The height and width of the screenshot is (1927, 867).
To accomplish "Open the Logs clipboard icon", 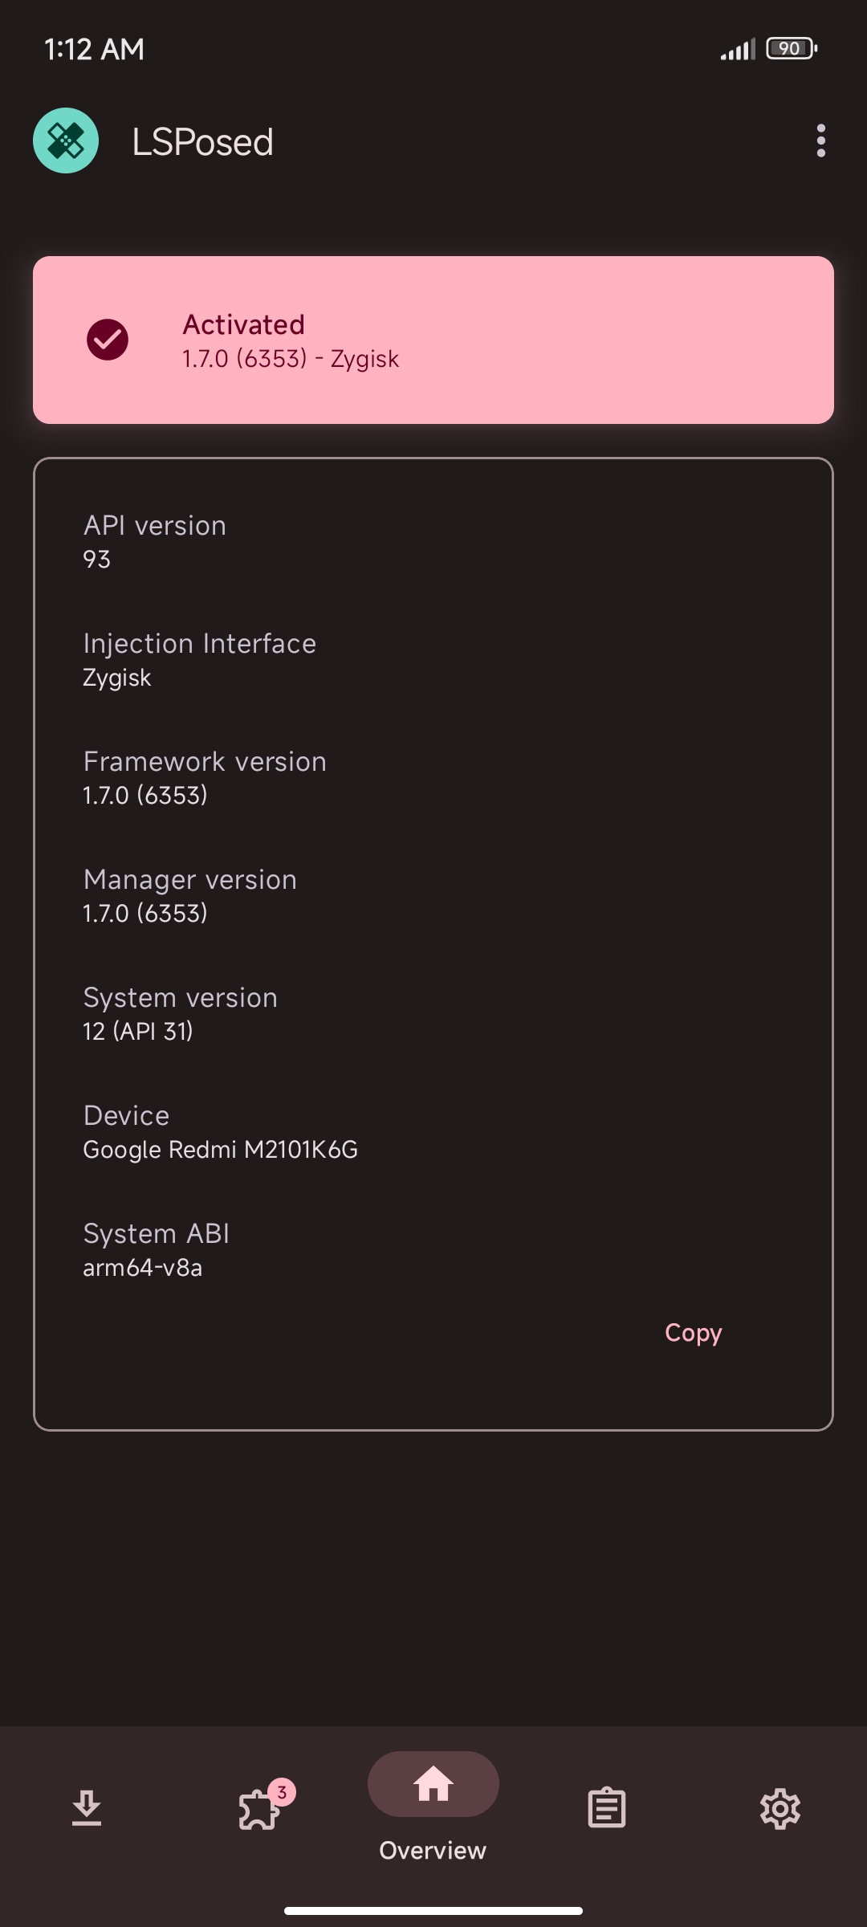I will point(606,1809).
